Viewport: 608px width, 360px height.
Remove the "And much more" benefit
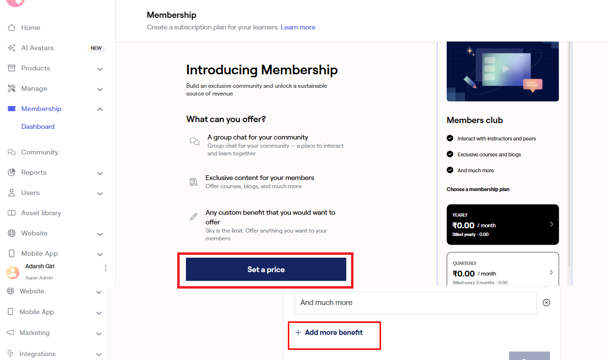coord(546,303)
